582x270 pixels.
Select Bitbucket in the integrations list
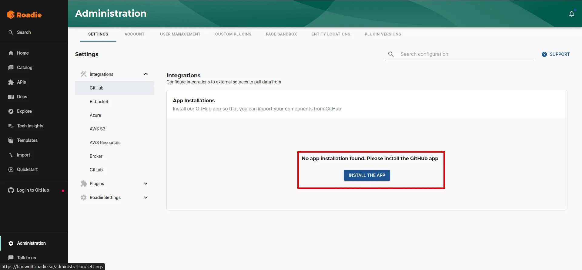(x=99, y=102)
